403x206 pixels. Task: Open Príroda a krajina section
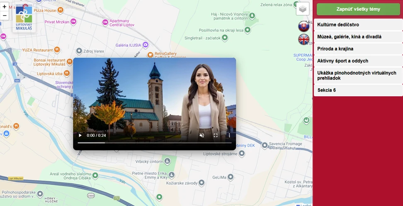(x=358, y=49)
